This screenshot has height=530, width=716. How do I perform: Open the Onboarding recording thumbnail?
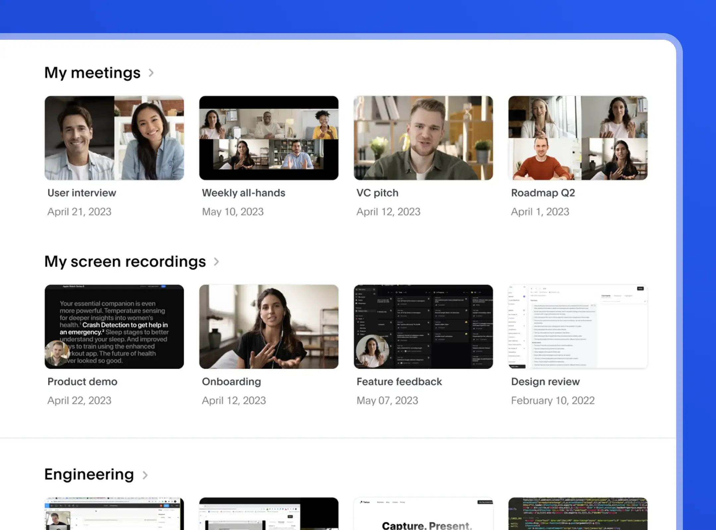point(269,327)
